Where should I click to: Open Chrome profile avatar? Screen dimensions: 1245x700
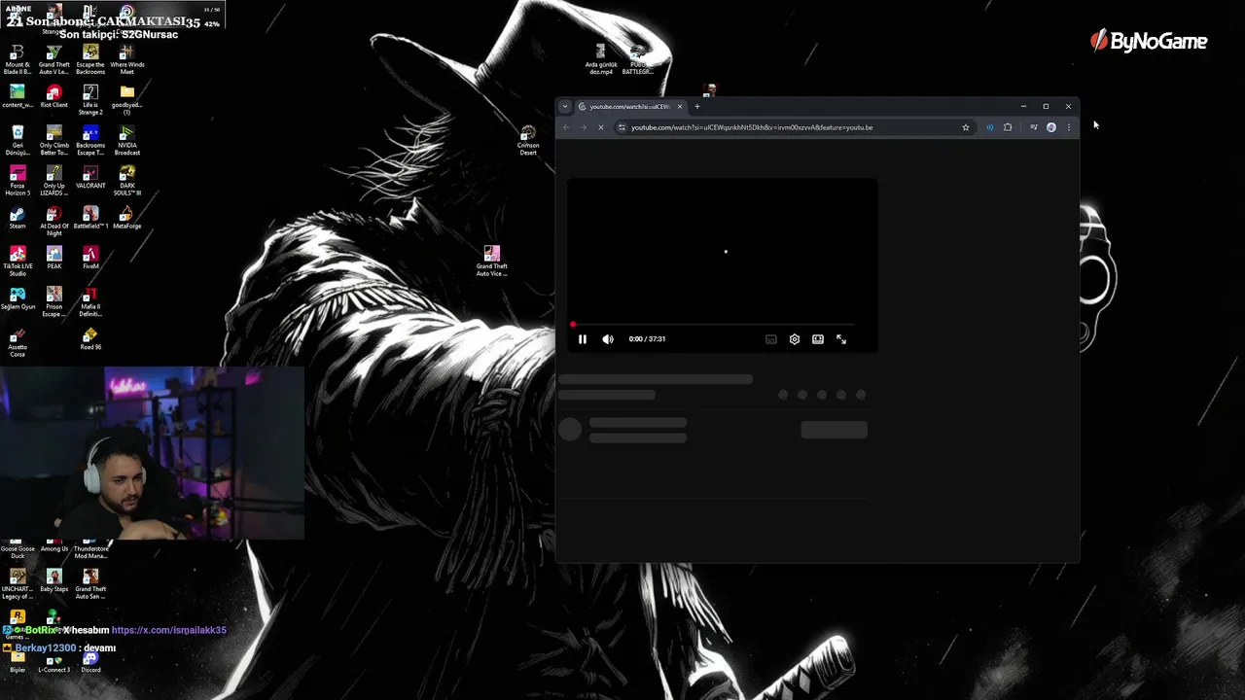point(1051,127)
